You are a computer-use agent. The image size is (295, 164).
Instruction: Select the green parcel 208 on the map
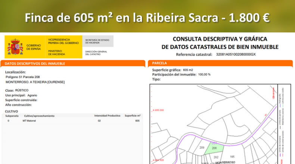coord(214,148)
